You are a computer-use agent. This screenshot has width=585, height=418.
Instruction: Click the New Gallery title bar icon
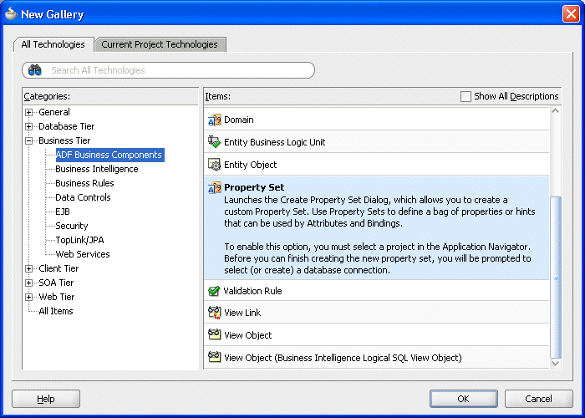(x=11, y=14)
